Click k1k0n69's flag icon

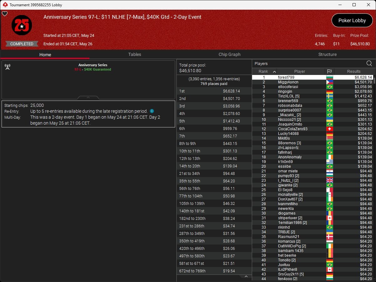tap(330, 162)
